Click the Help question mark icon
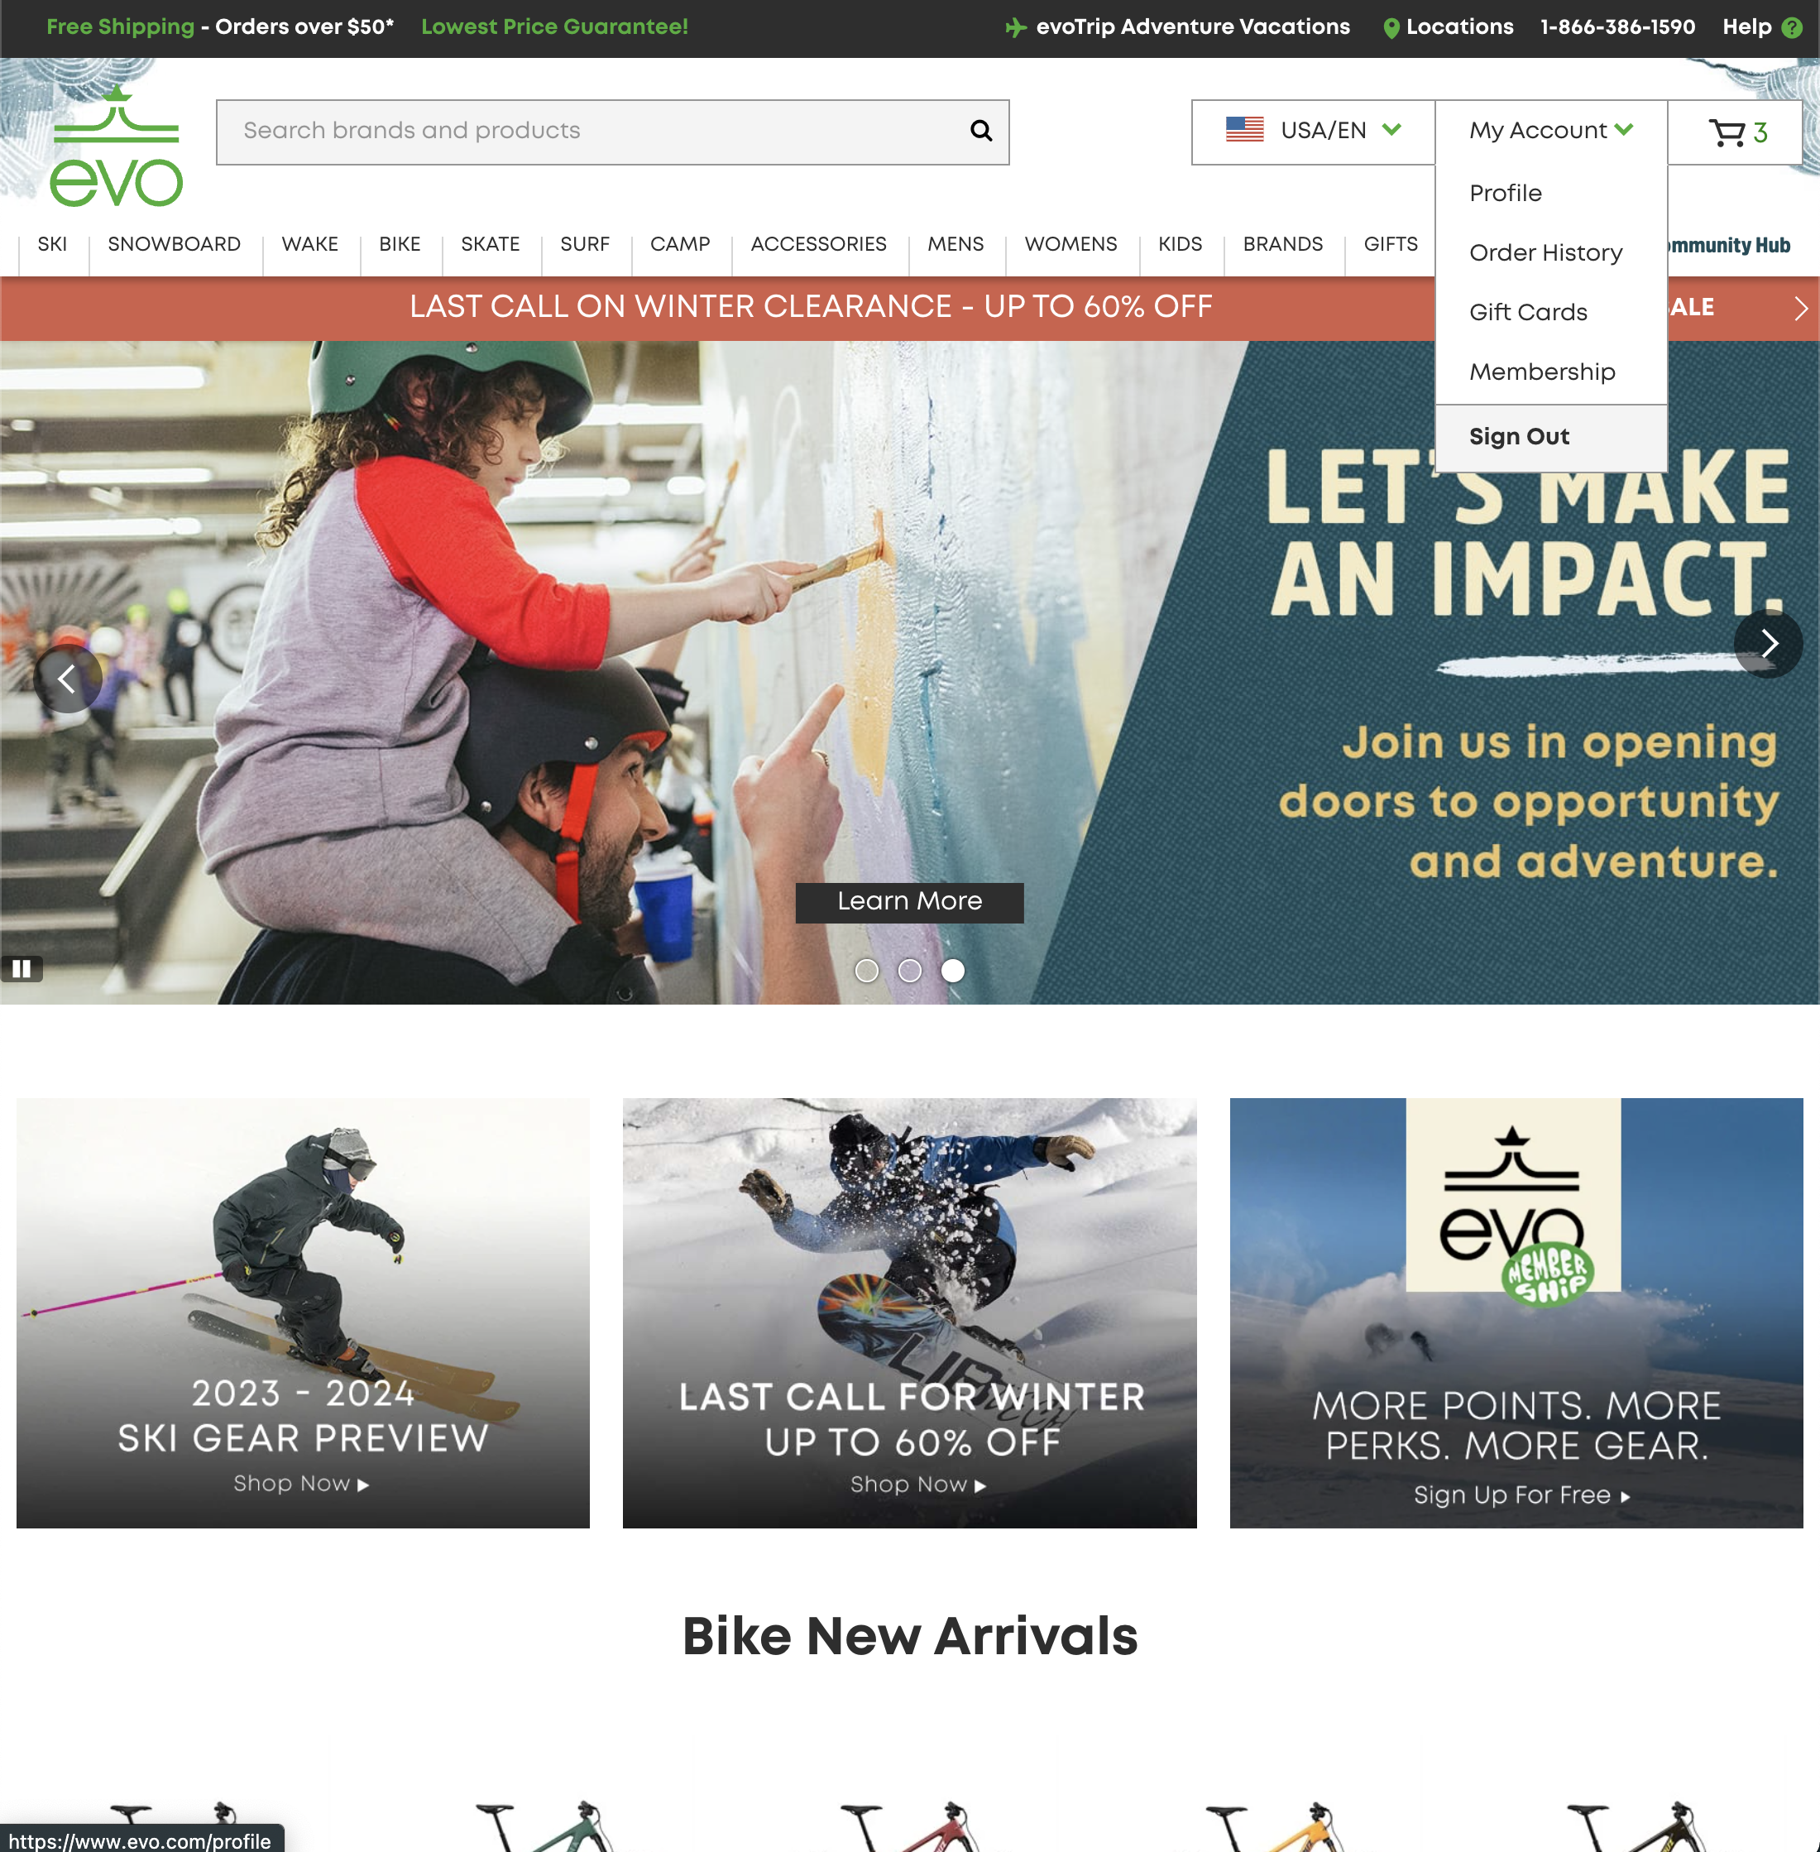Screen dimensions: 1820x1852 tap(1792, 28)
